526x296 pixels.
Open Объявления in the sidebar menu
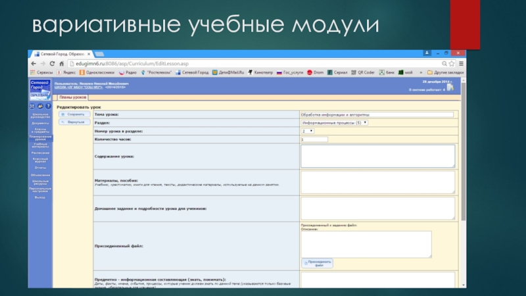[40, 175]
